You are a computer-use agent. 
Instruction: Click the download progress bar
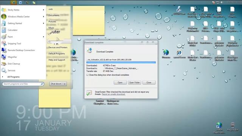(x=121, y=62)
